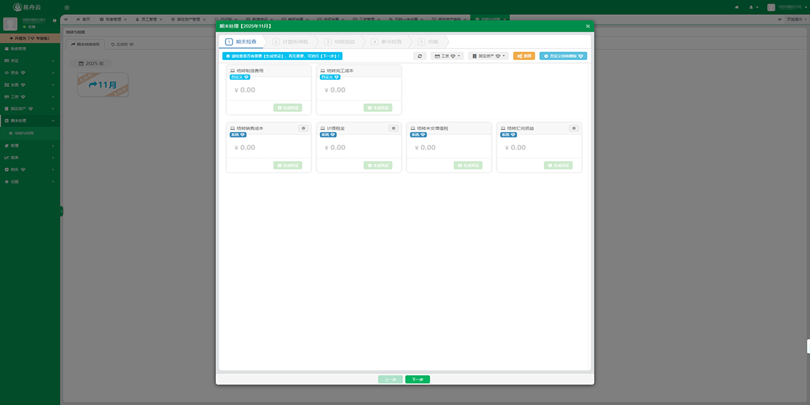
Task: Click the collapse-tabs double arrow icon
Action: (65, 19)
